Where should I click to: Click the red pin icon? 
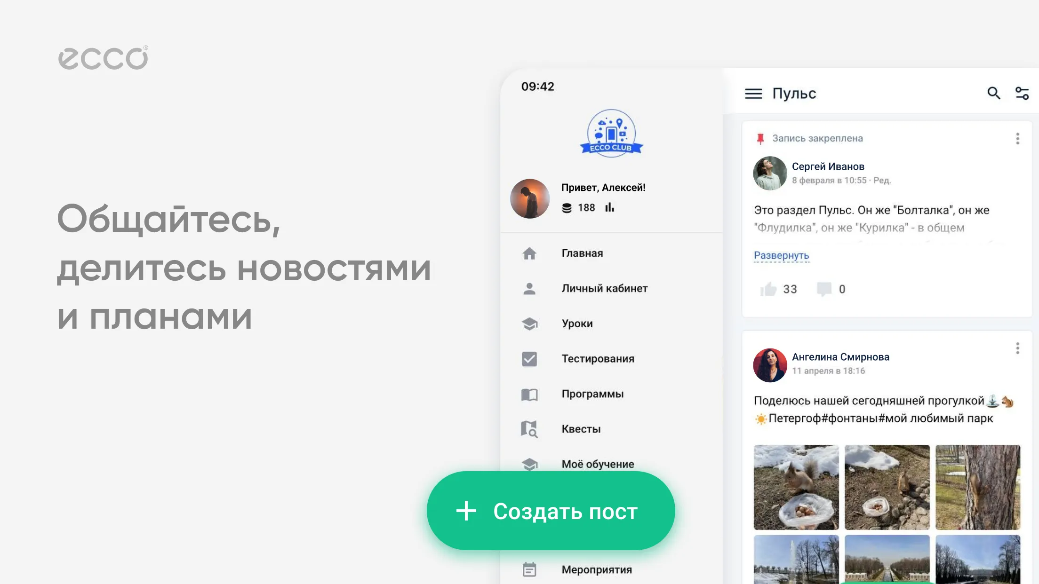pos(760,138)
